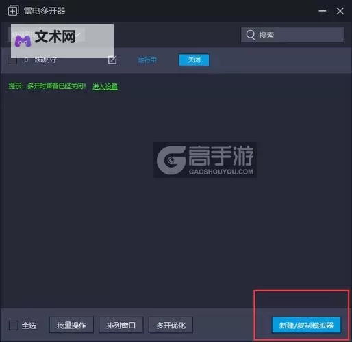Select the 运行中 status text
This screenshot has height=342, width=352.
[x=147, y=60]
